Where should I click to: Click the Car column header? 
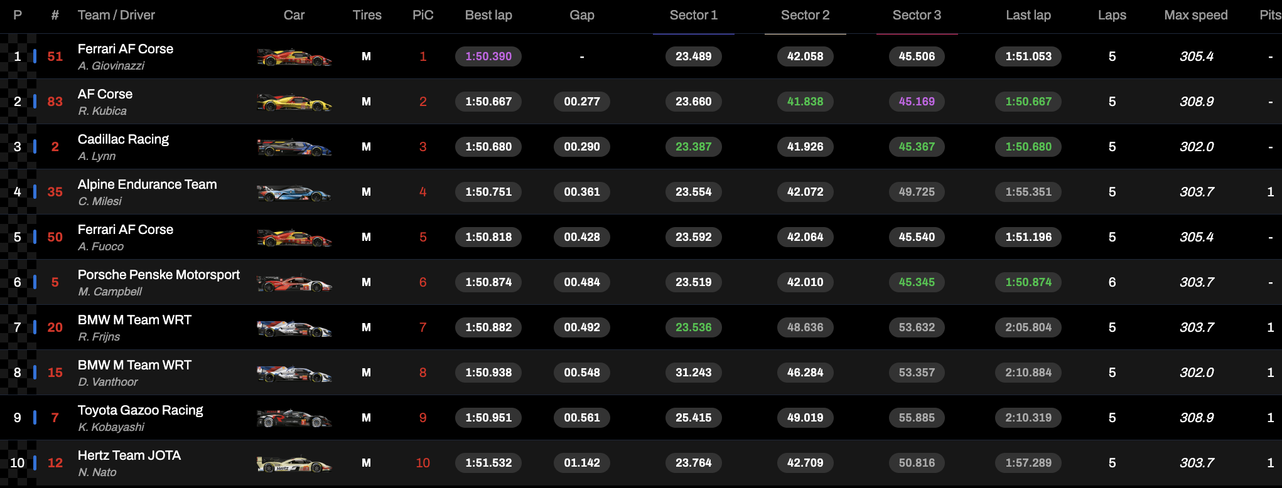pyautogui.click(x=294, y=15)
